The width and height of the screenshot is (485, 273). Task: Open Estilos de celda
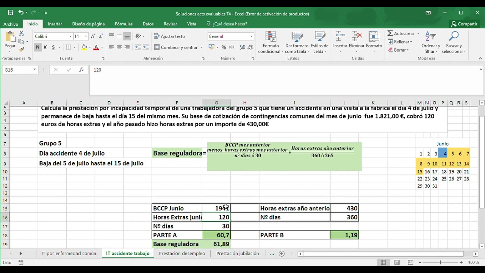click(x=319, y=42)
